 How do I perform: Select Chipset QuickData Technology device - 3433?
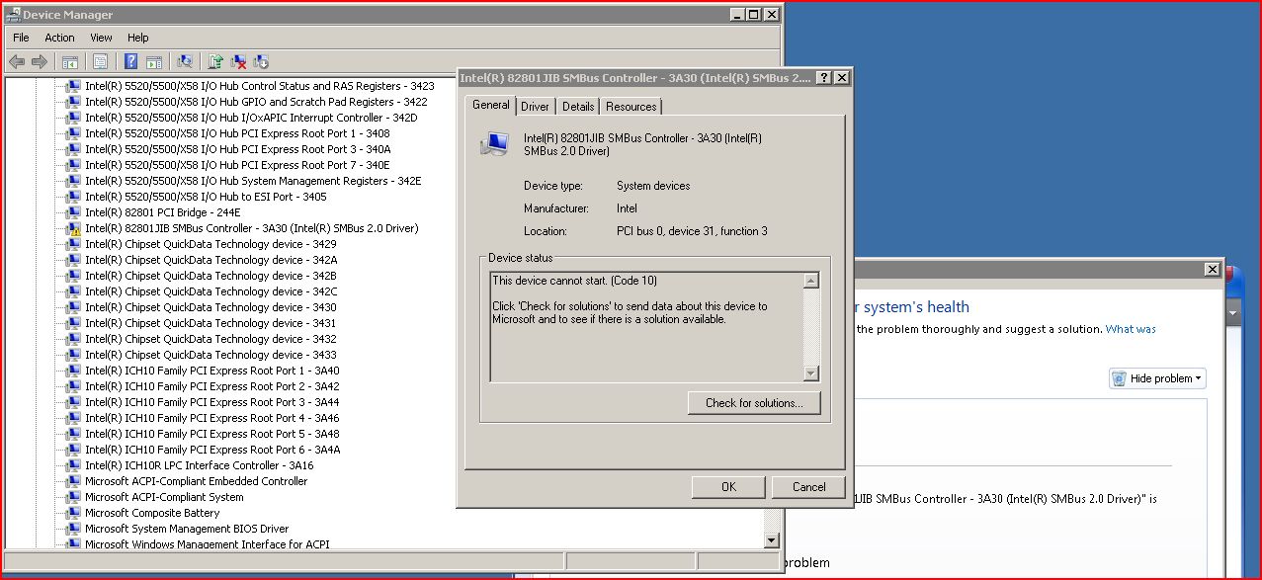click(x=210, y=355)
